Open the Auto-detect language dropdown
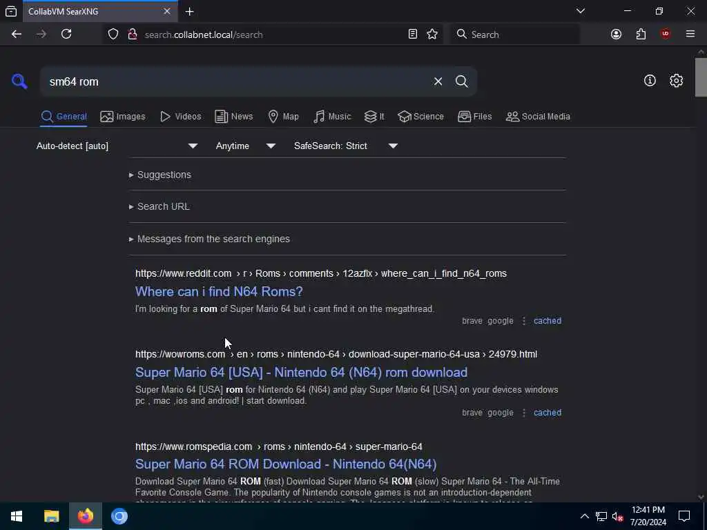Image resolution: width=707 pixels, height=530 pixels. point(117,146)
